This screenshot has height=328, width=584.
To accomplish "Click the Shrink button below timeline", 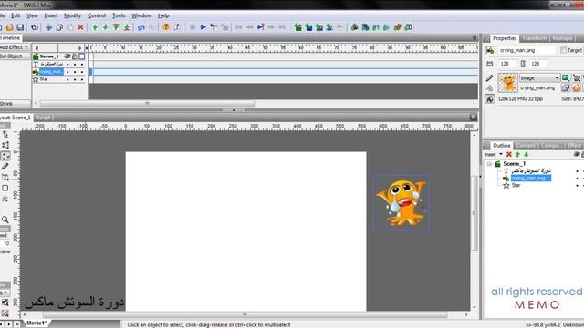I will click(15, 104).
